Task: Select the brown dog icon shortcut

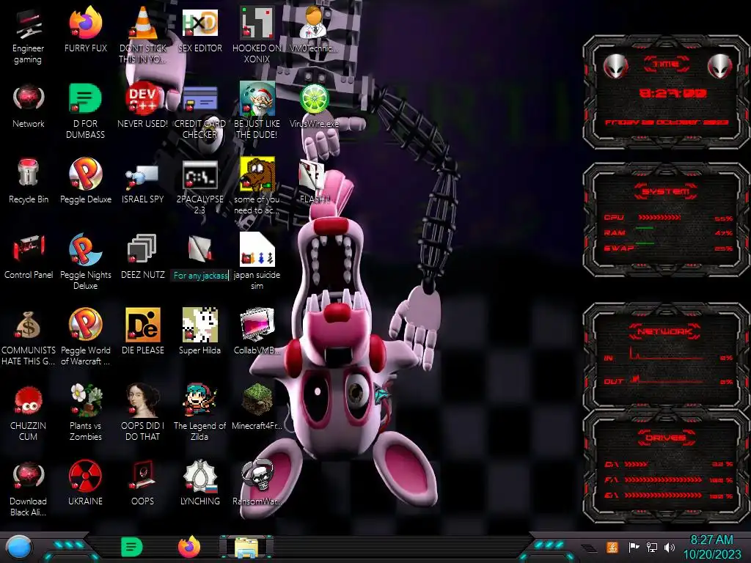Action: coord(257,174)
